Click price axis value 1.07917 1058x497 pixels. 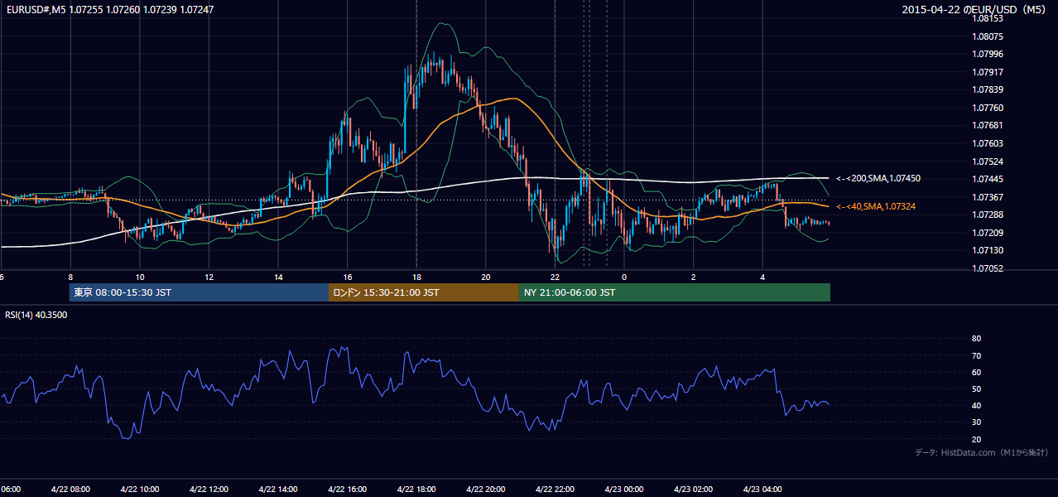pos(987,72)
